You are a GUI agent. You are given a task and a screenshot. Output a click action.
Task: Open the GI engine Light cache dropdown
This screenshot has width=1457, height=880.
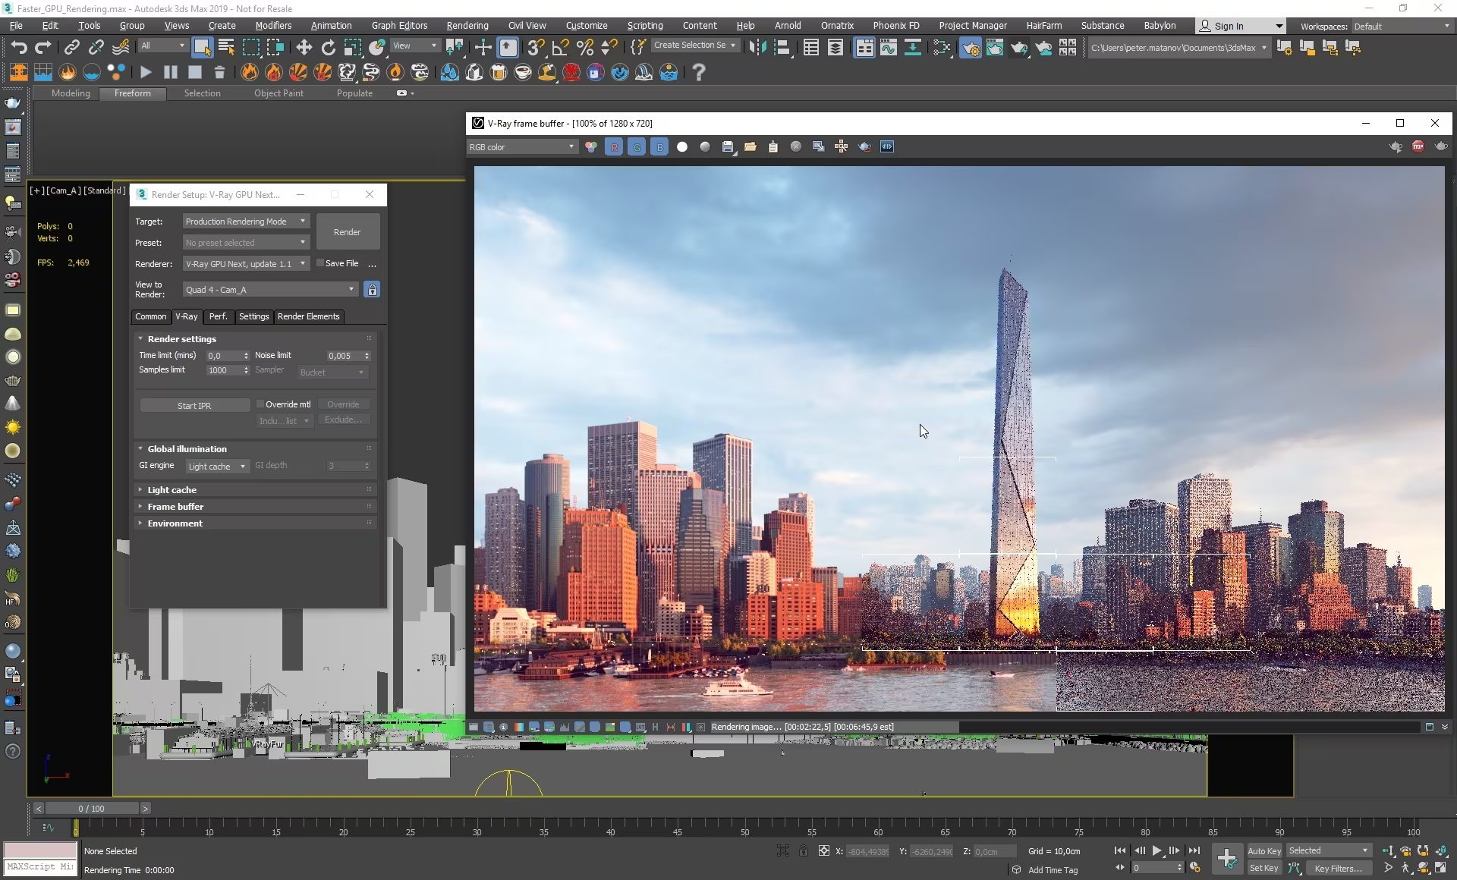(x=217, y=467)
